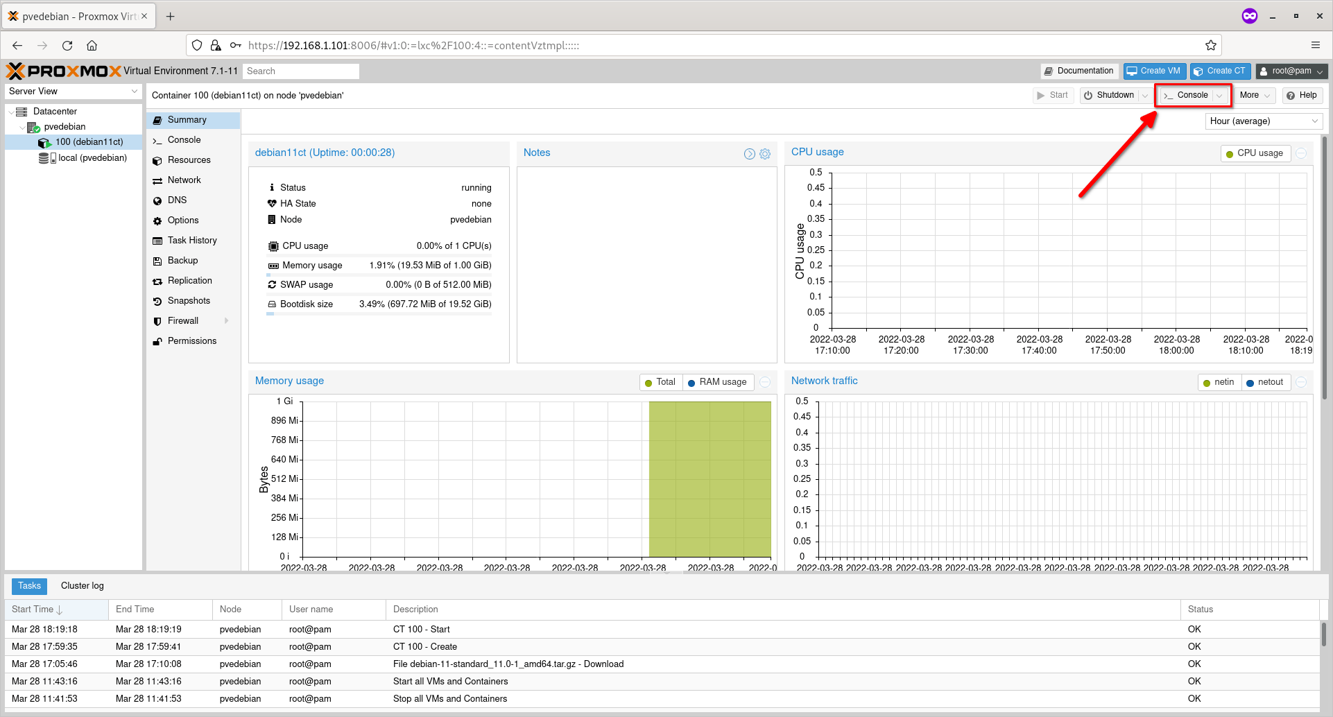
Task: Click the Shutdown button
Action: point(1108,96)
